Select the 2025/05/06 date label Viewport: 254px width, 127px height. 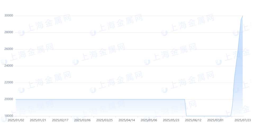tap(149, 120)
